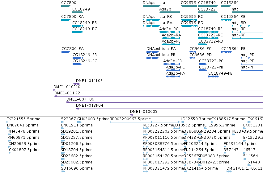The image size is (263, 173).
Task: Open protein mtg-PE
Action: 252,64
